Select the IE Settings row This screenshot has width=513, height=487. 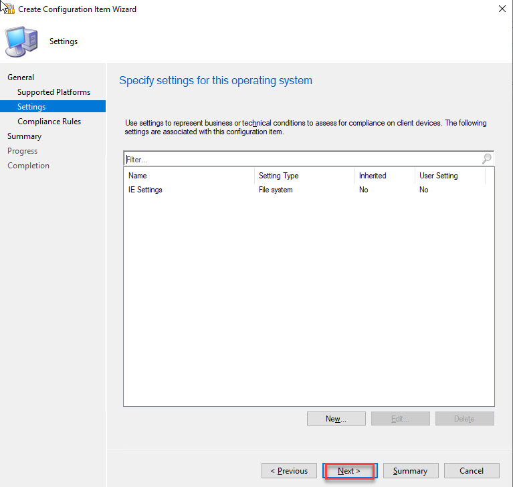point(145,190)
